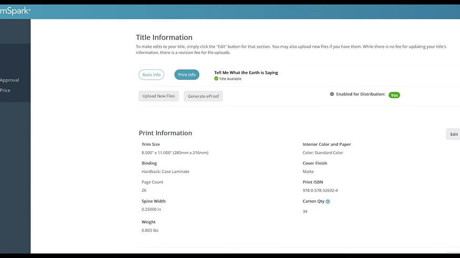Click the globe icon beside Enabled for Distribution
Screen dimensions: 460x258
click(332, 94)
